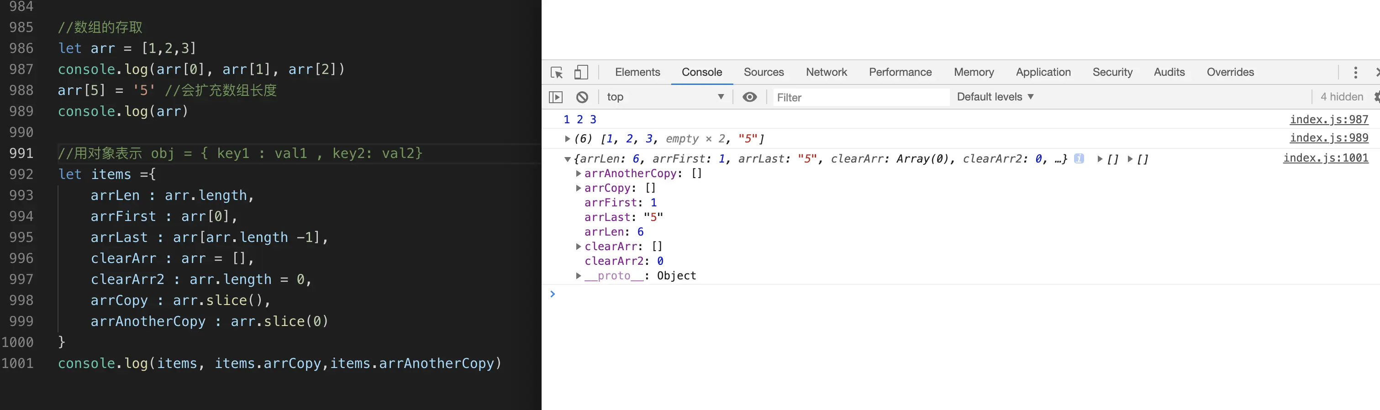Image resolution: width=1380 pixels, height=410 pixels.
Task: Expand the clearArr property
Action: pyautogui.click(x=579, y=247)
